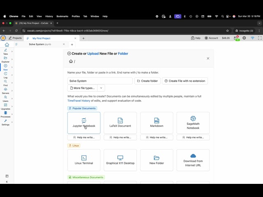
Task: Close the Create New File panel
Action: coord(208,58)
